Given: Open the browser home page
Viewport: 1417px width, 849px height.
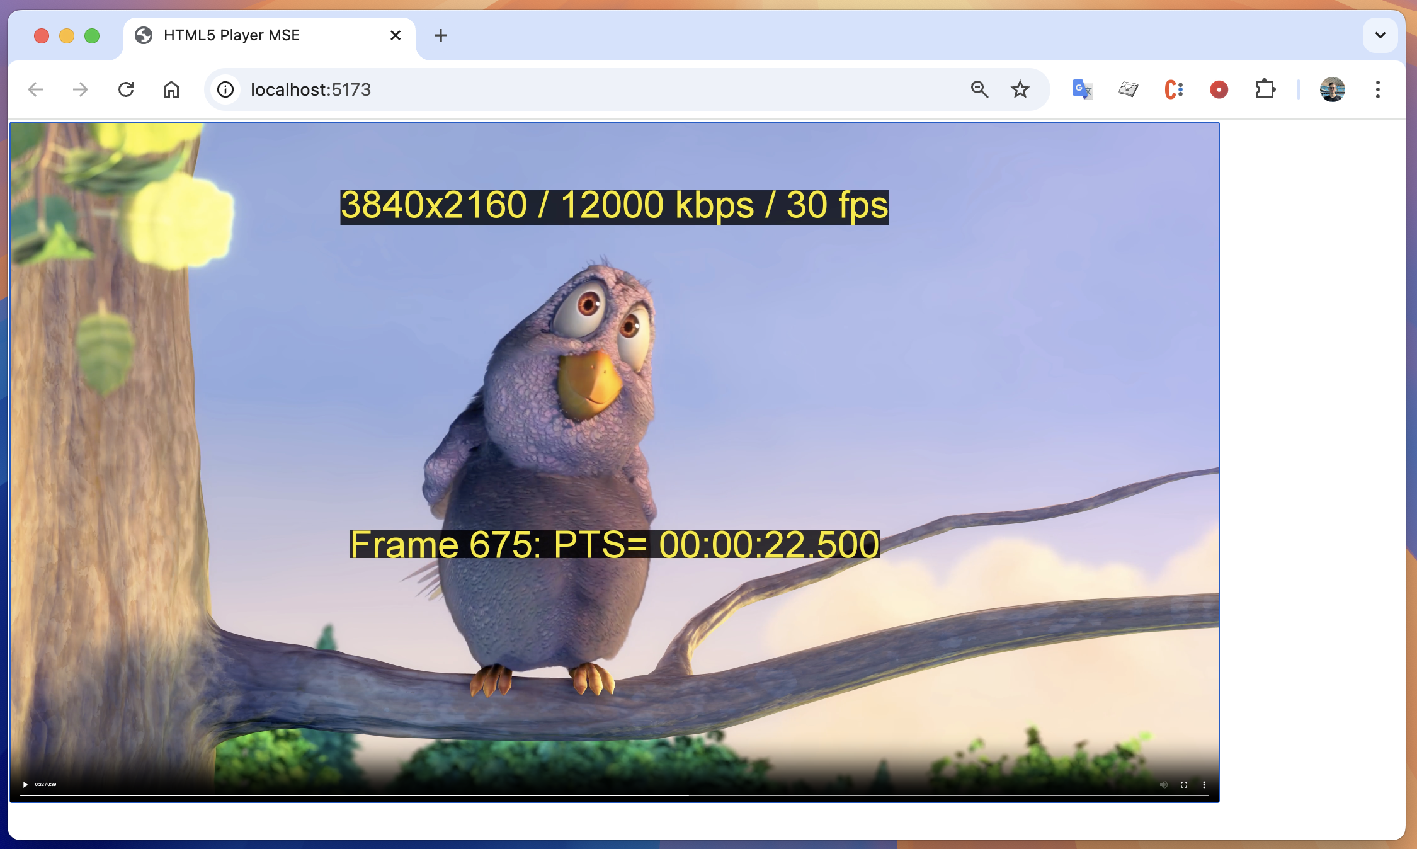Looking at the screenshot, I should point(171,89).
